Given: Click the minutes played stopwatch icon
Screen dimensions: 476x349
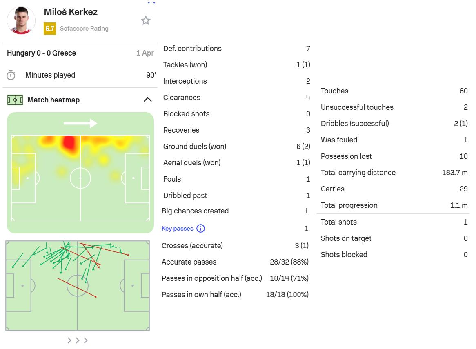Looking at the screenshot, I should [x=11, y=75].
